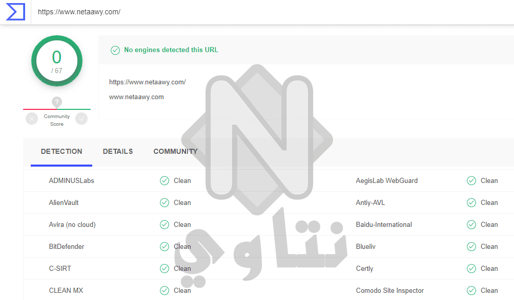
Task: Click the clean check icon for CLEAN MX
Action: pyautogui.click(x=164, y=290)
